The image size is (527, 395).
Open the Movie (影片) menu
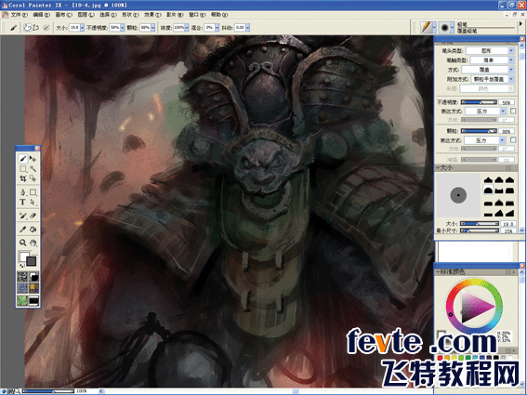coord(175,15)
